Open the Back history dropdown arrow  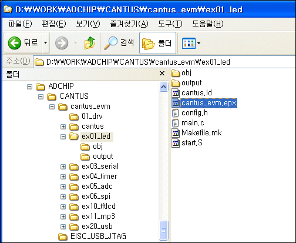pos(45,42)
